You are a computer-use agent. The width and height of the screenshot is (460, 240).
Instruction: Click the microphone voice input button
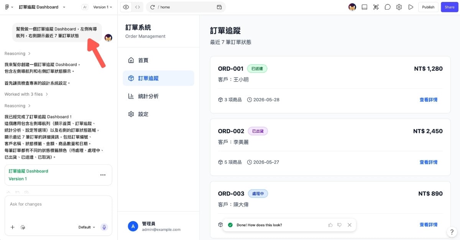click(x=104, y=227)
